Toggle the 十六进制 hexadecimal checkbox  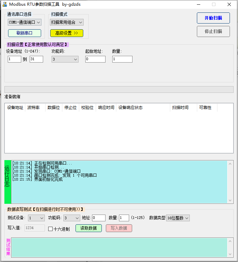pos(51,229)
